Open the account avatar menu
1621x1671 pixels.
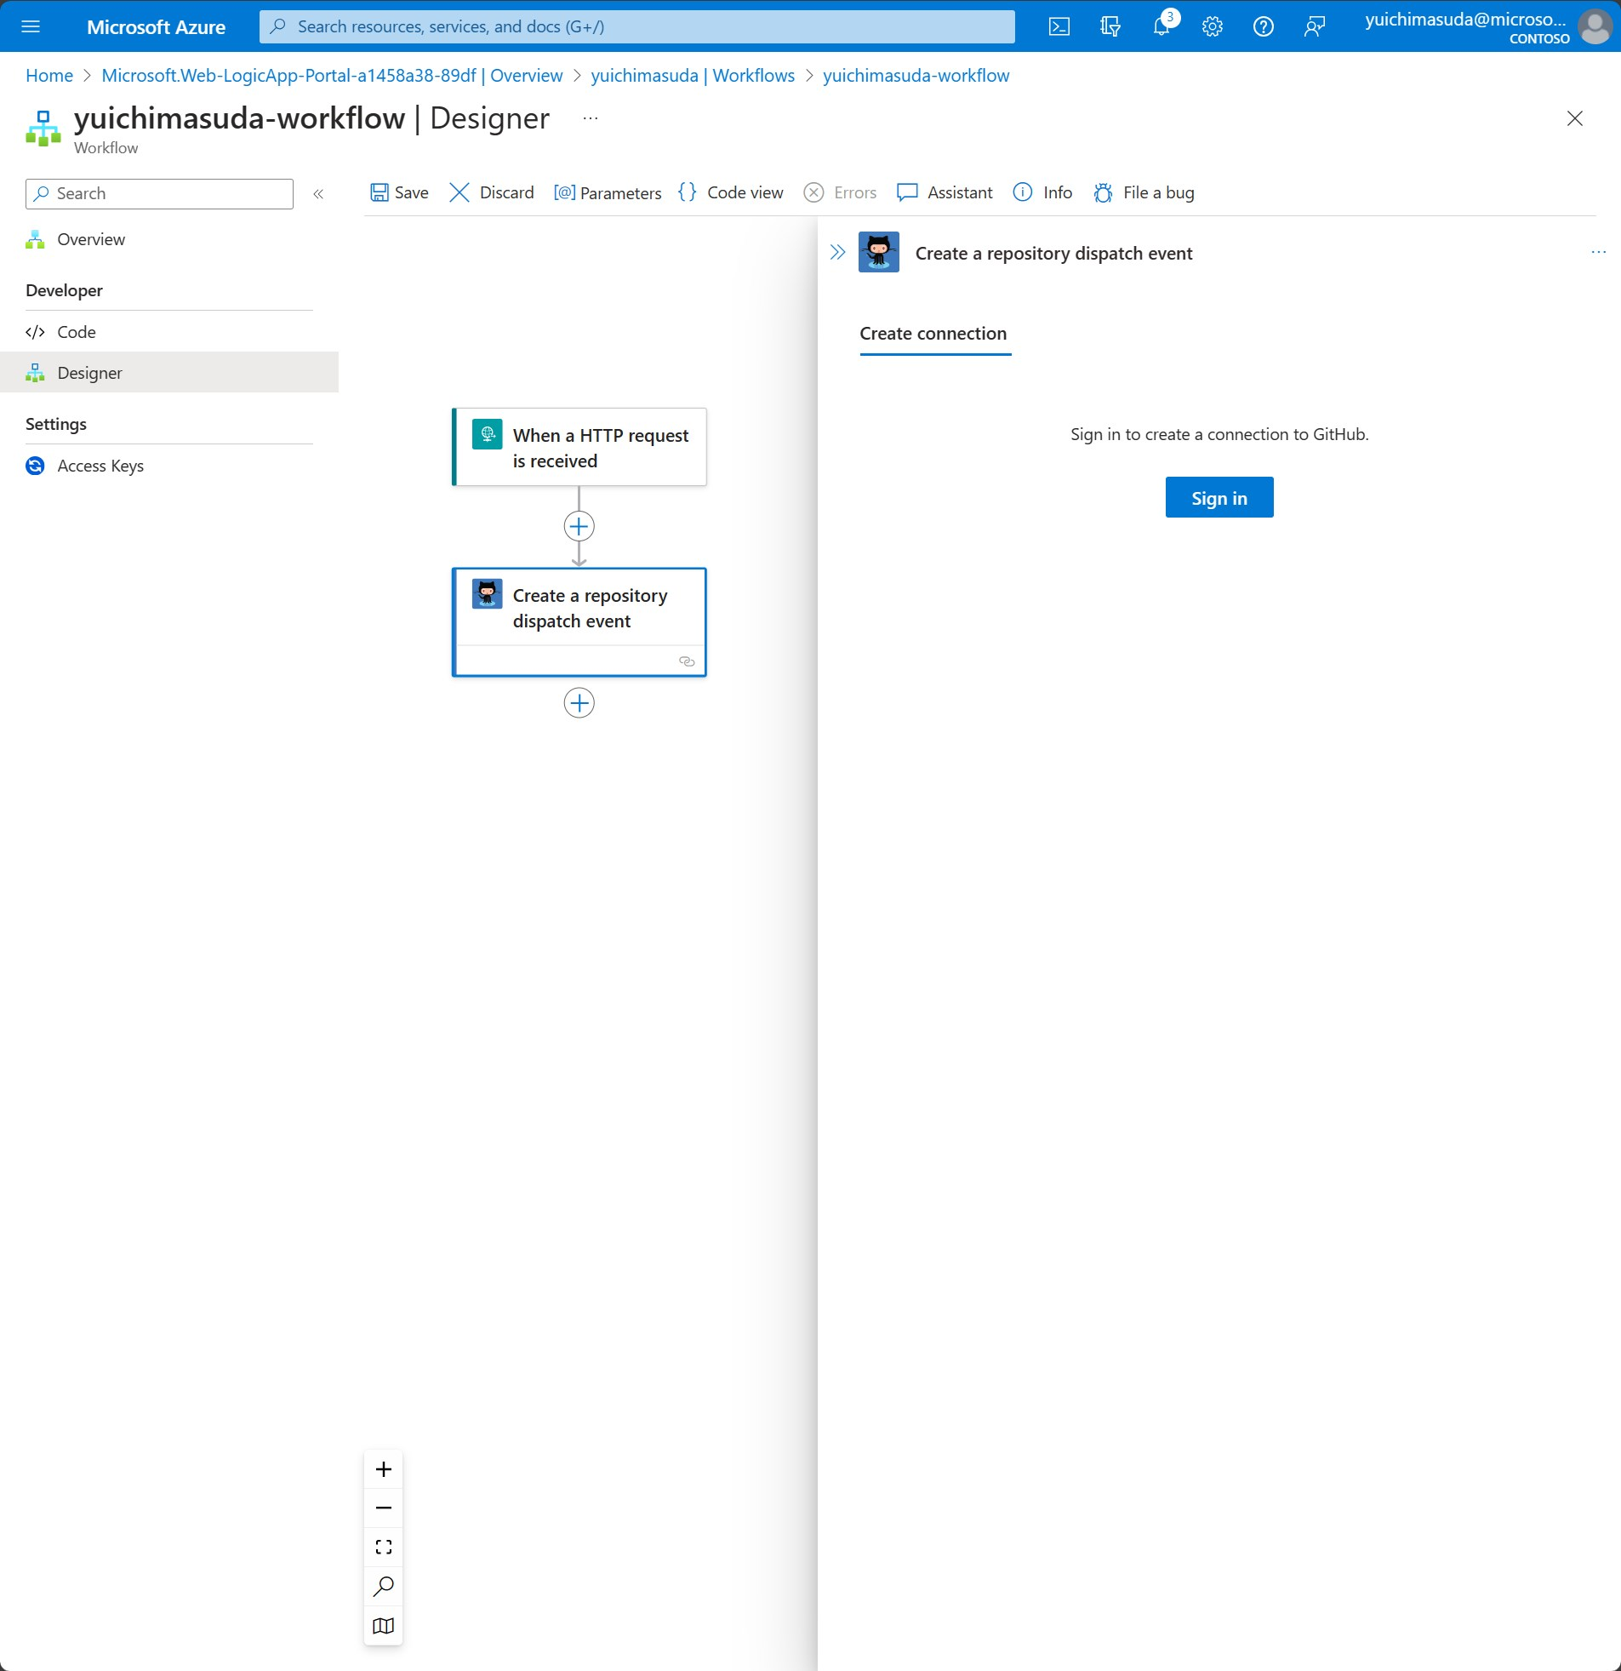1595,26
